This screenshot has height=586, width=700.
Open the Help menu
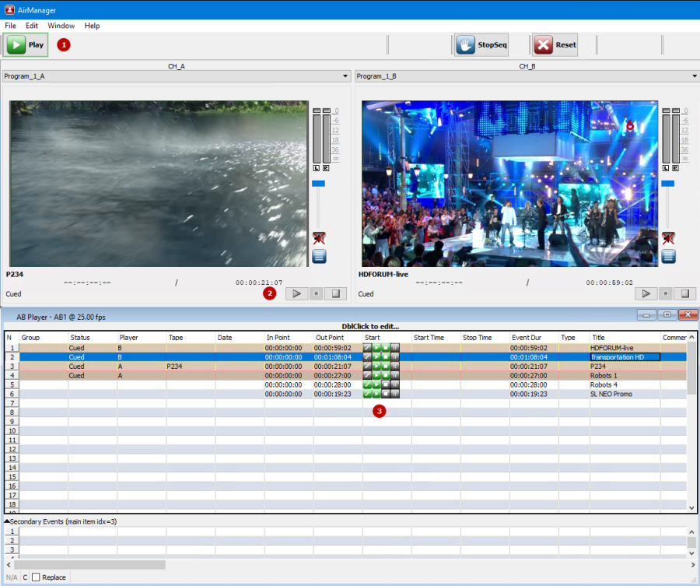92,26
